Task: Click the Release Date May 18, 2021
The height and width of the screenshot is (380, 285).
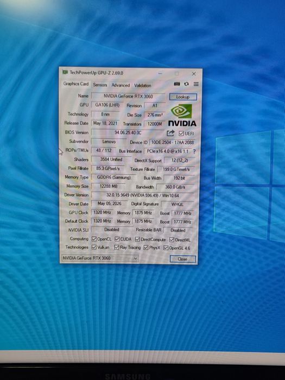Action: pyautogui.click(x=105, y=123)
